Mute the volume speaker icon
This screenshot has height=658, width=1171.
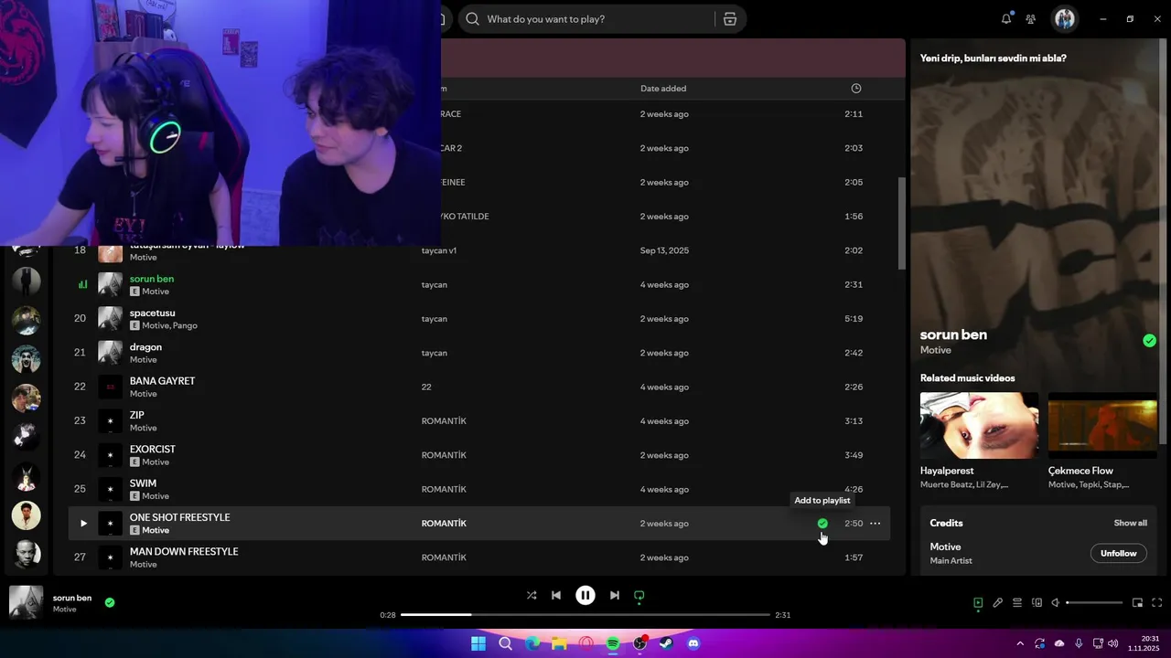tap(1056, 602)
